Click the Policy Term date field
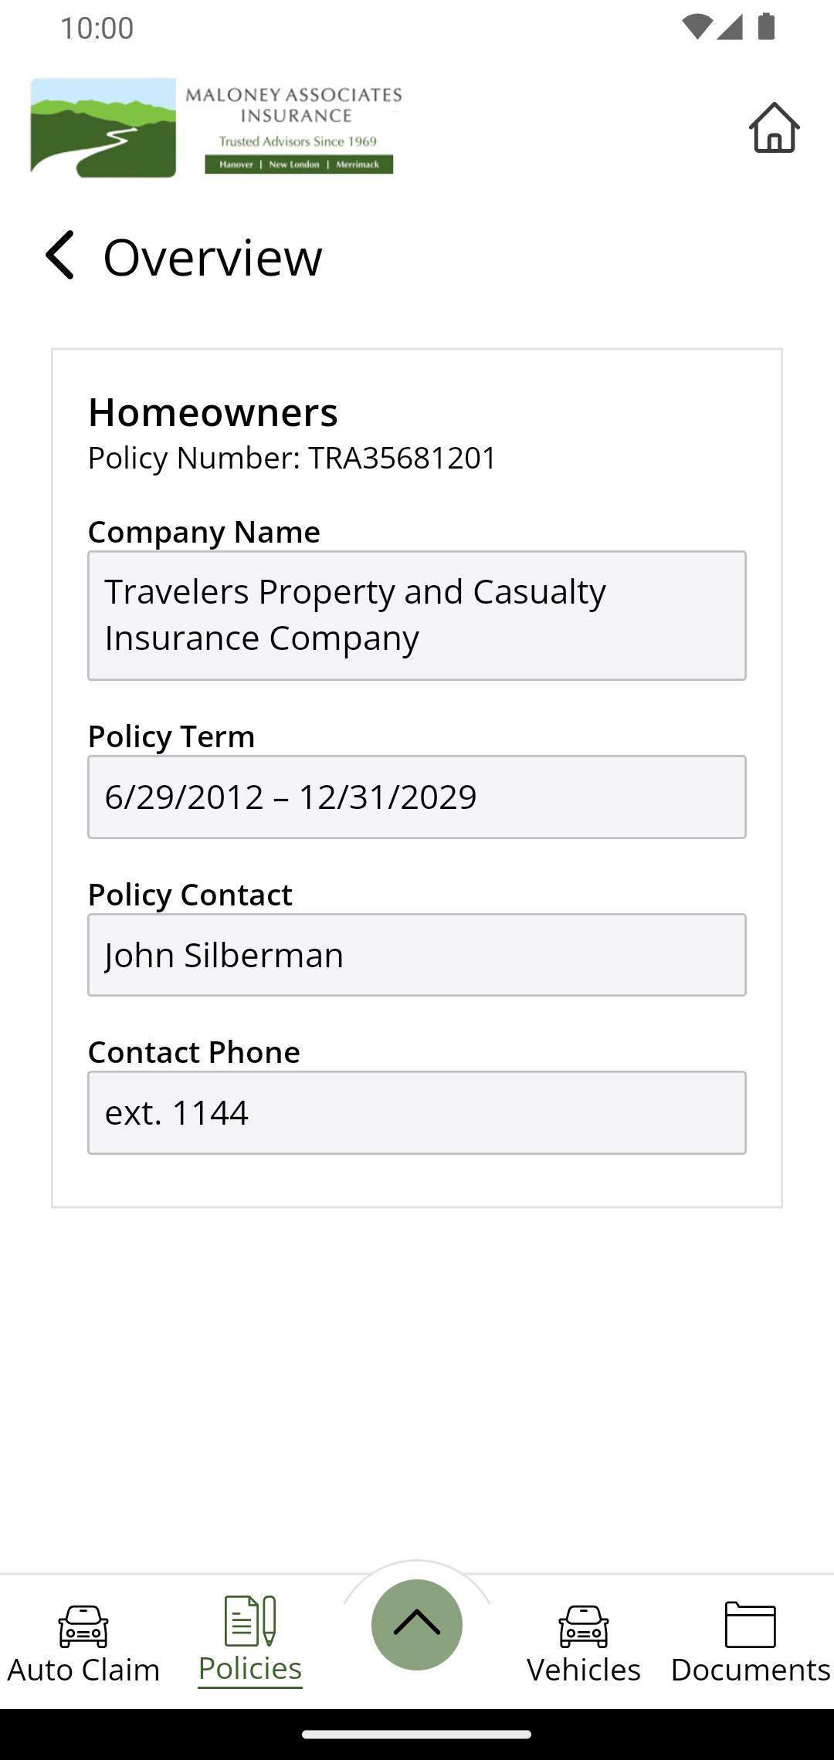The height and width of the screenshot is (1760, 834). coord(417,797)
